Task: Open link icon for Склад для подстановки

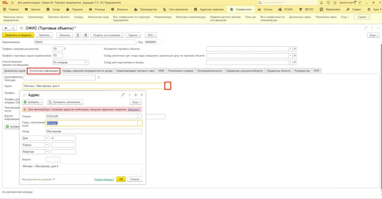Action: point(295,62)
